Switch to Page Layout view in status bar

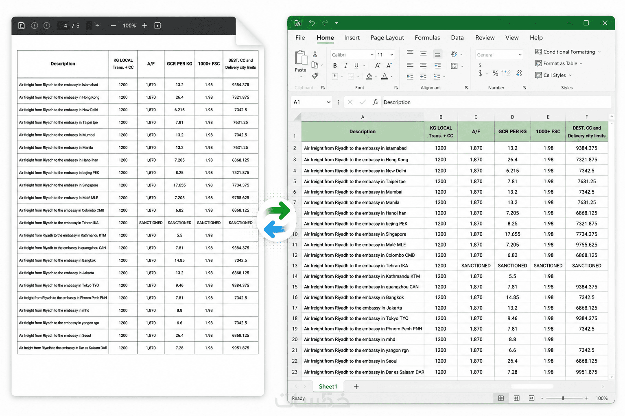516,398
